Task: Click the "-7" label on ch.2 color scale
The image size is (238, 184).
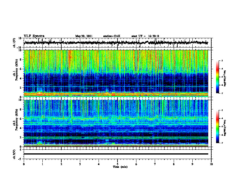Action: [222, 143]
